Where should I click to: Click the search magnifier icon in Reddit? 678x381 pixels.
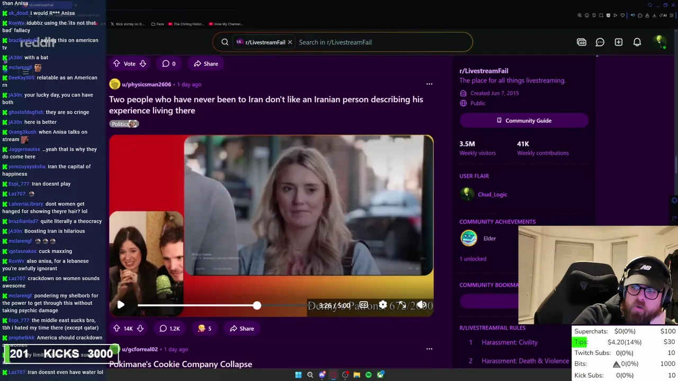click(x=225, y=42)
